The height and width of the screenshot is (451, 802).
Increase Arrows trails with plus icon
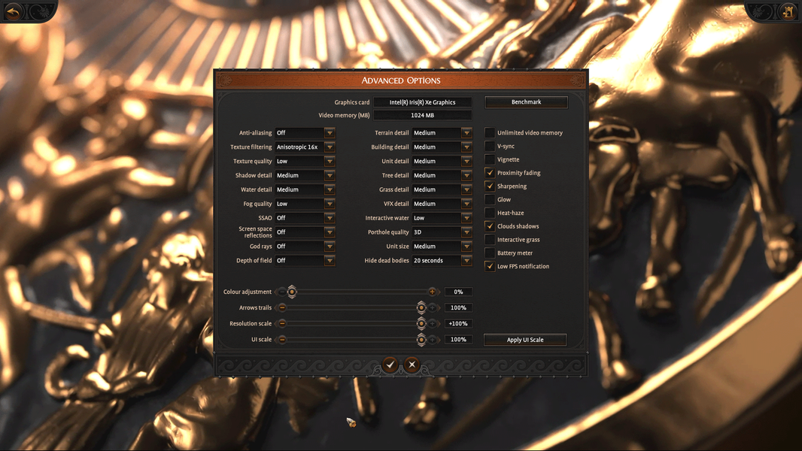pos(432,307)
